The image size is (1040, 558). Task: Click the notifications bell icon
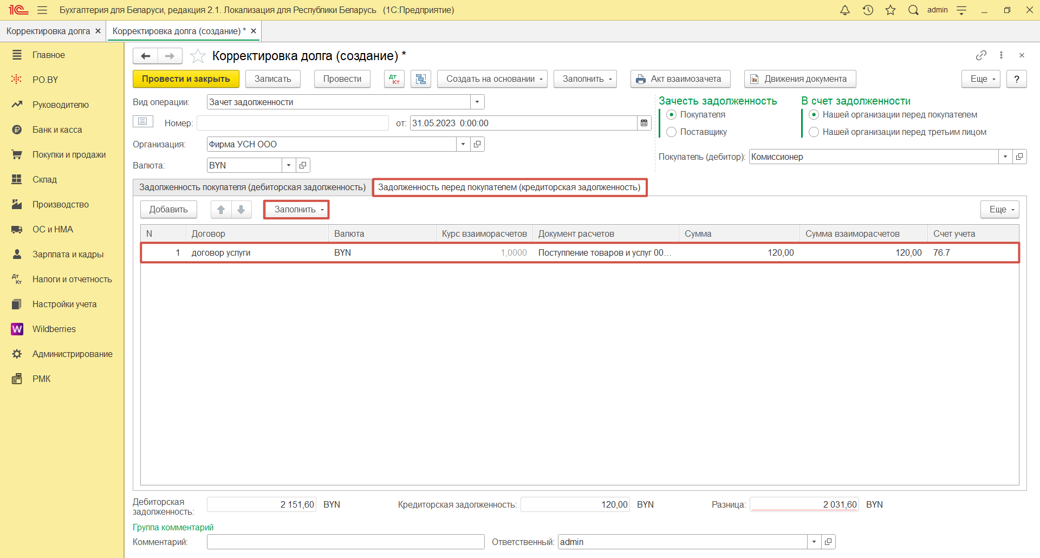click(844, 10)
